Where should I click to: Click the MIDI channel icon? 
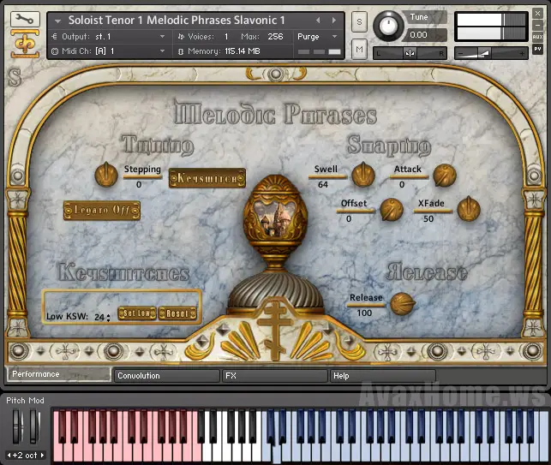(x=55, y=51)
